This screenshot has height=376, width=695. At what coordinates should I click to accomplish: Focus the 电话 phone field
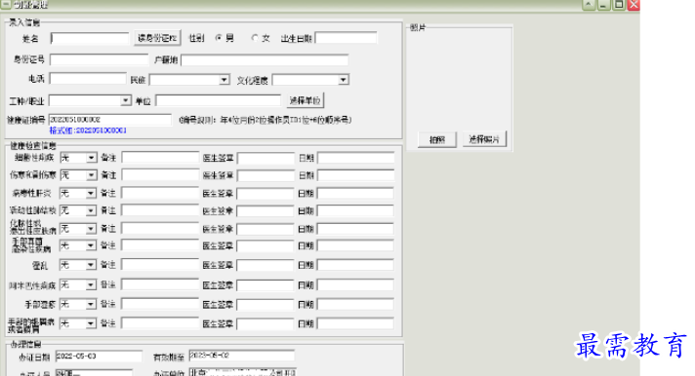tap(88, 79)
